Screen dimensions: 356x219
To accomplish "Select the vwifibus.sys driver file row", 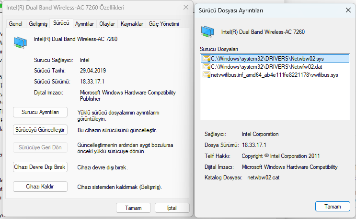I will coord(275,75).
